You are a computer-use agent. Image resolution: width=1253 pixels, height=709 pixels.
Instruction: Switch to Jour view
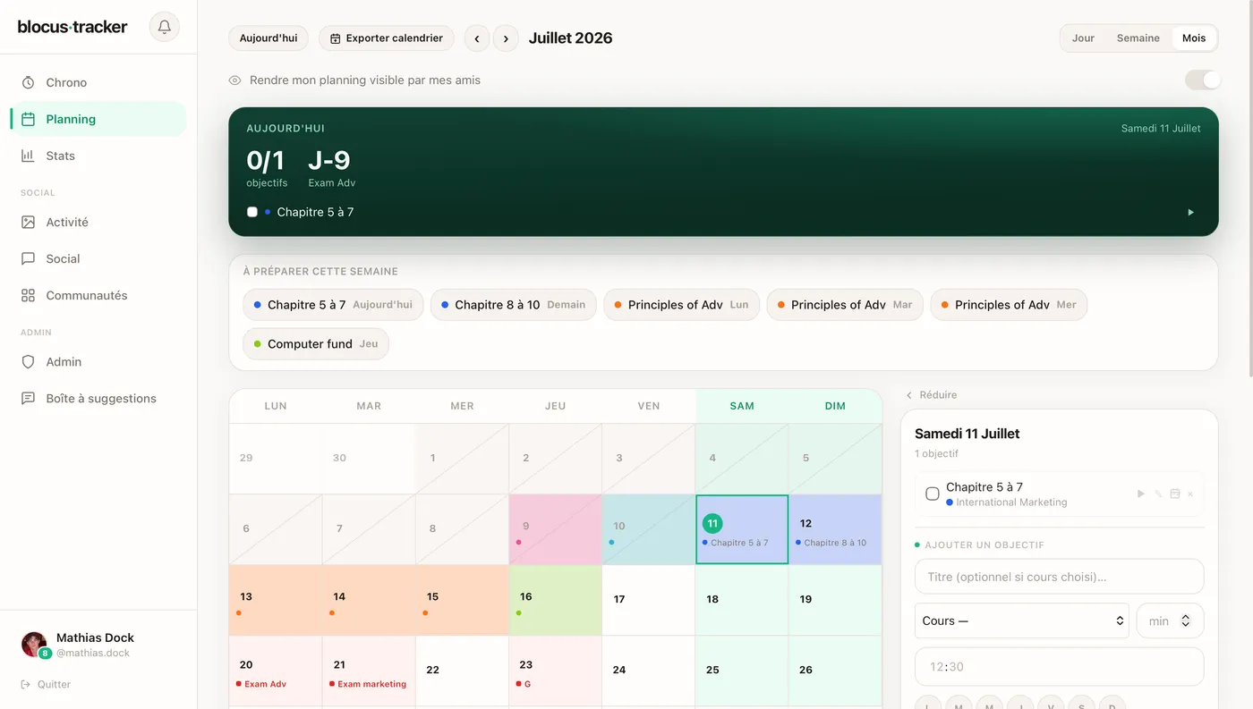1083,38
